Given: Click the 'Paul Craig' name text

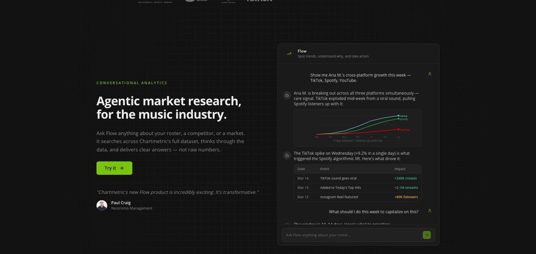Looking at the screenshot, I should (121, 203).
